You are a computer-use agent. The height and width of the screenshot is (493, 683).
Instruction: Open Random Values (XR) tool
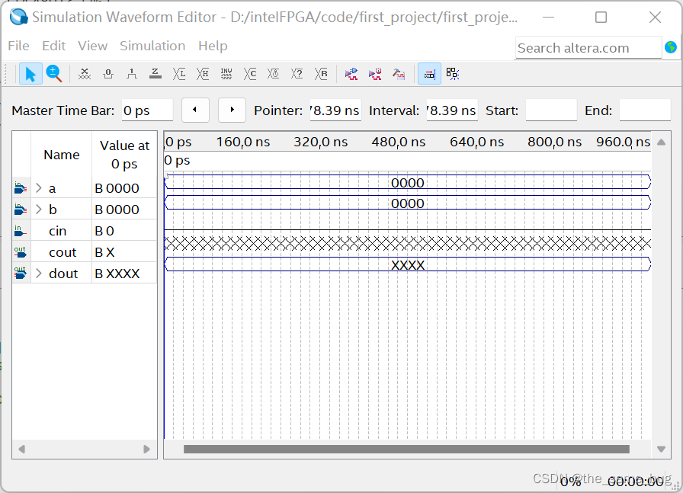pyautogui.click(x=321, y=74)
